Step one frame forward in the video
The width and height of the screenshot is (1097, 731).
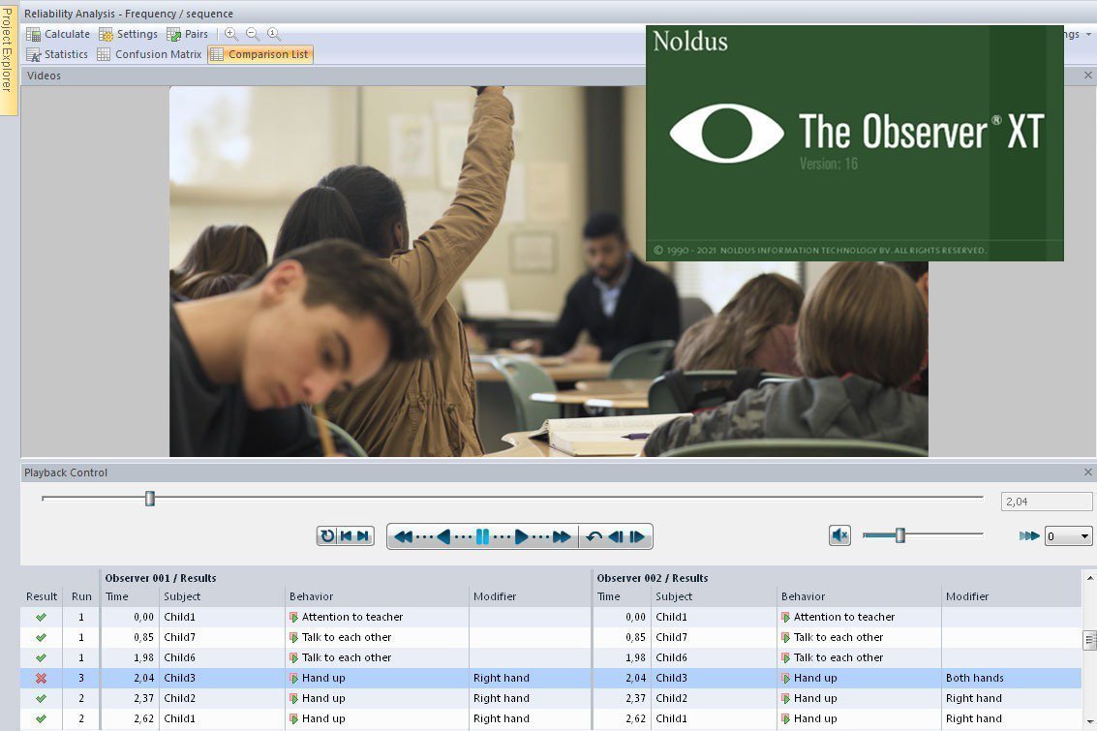coord(637,536)
